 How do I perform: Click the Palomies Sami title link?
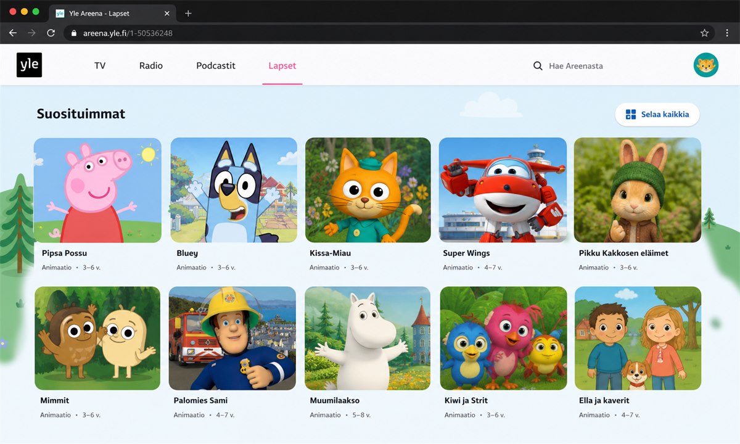200,401
